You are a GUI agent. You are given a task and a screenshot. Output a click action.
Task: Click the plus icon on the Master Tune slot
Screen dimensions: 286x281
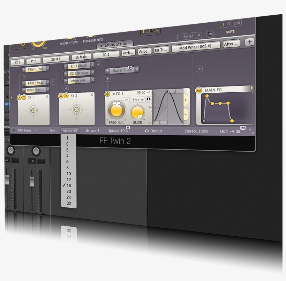[x=107, y=70]
